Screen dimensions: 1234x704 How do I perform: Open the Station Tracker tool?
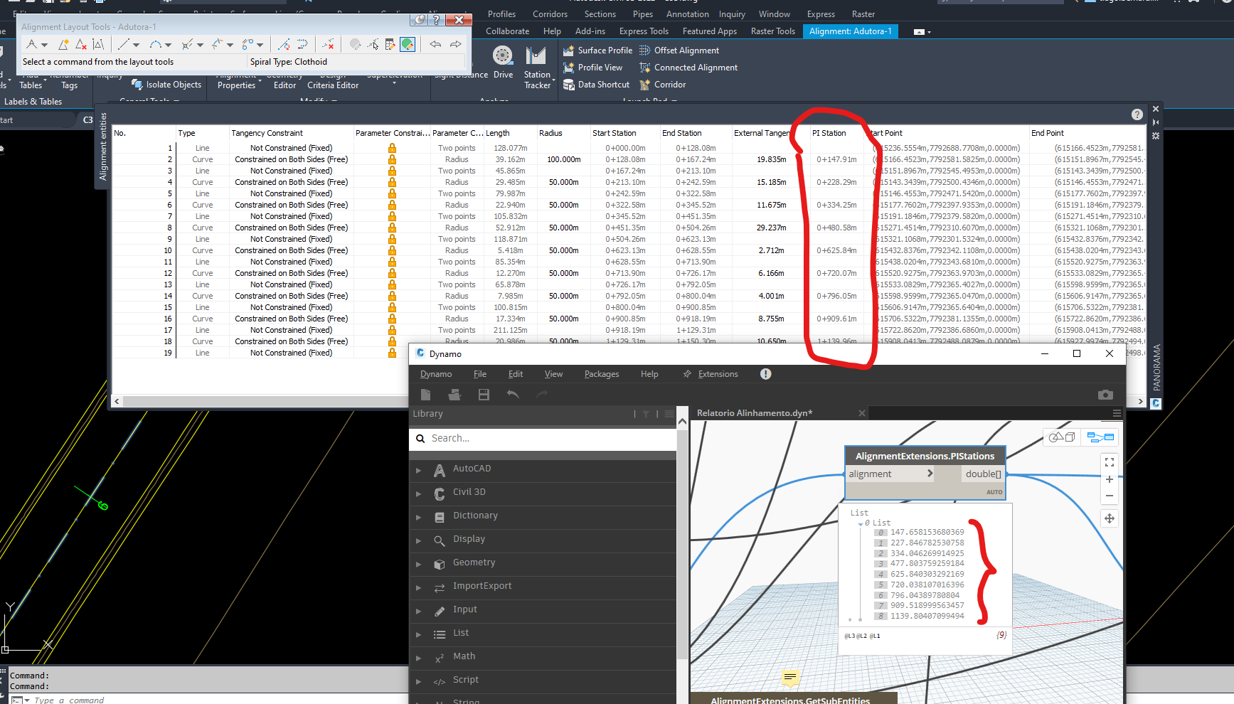tap(537, 68)
